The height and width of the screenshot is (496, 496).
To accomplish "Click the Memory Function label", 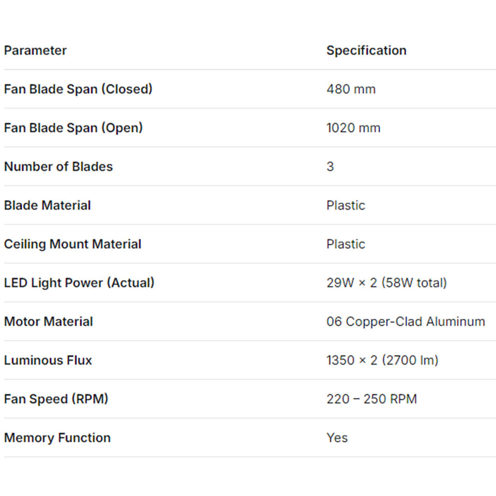I will [x=57, y=438].
